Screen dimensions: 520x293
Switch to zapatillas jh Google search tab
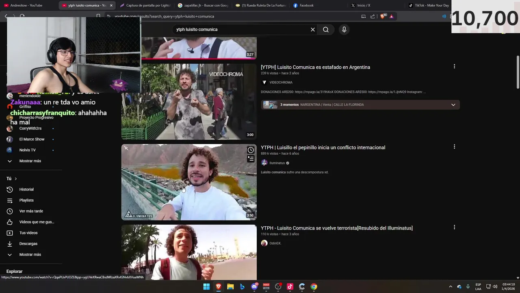pyautogui.click(x=203, y=5)
